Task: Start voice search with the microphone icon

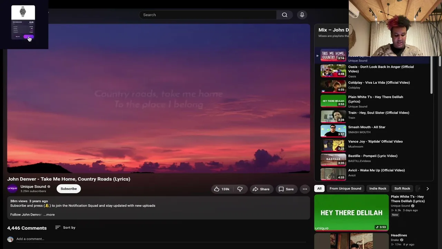Action: [302, 15]
